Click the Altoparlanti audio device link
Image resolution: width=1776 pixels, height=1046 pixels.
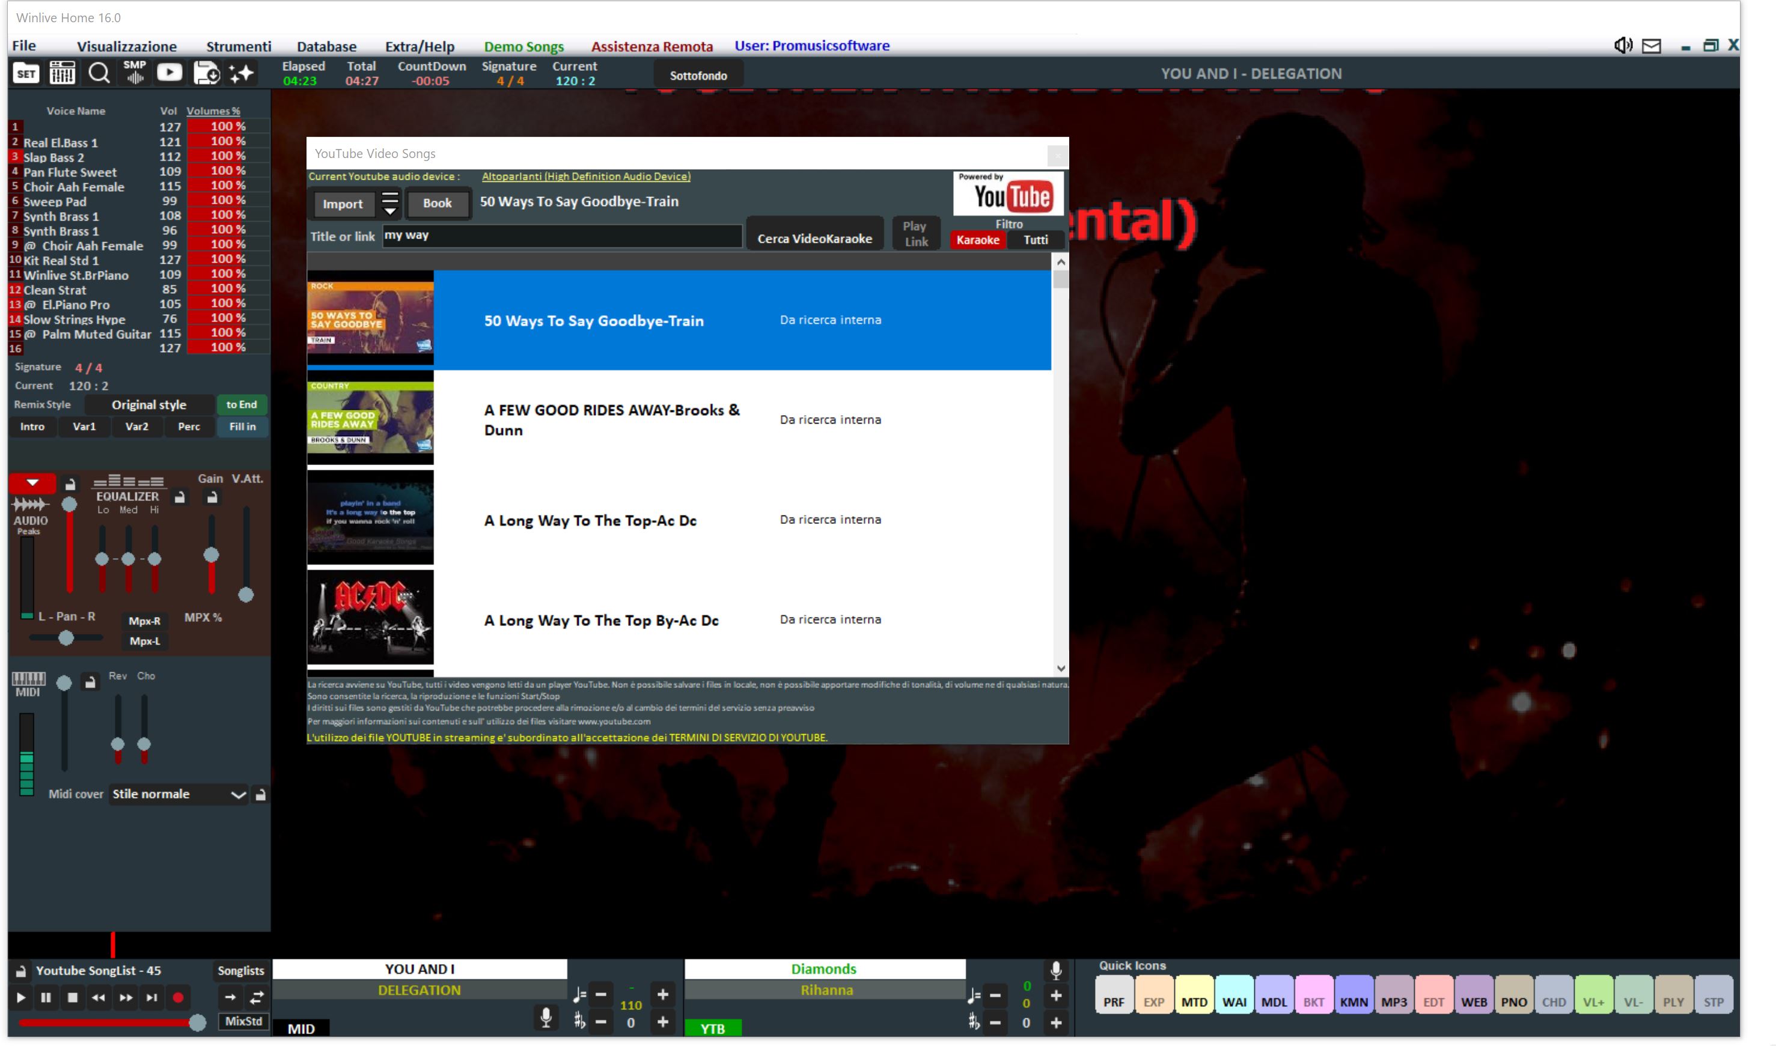[x=585, y=177]
